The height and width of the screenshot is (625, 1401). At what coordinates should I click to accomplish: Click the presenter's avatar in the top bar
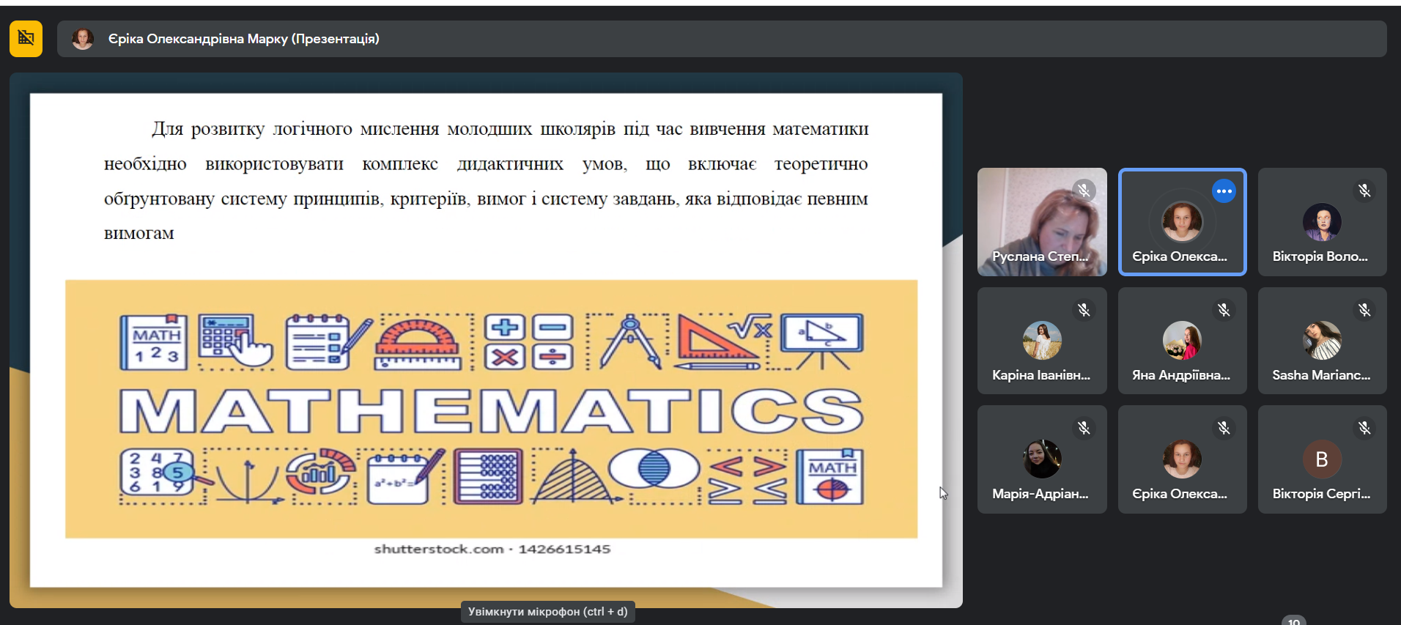[x=83, y=39]
